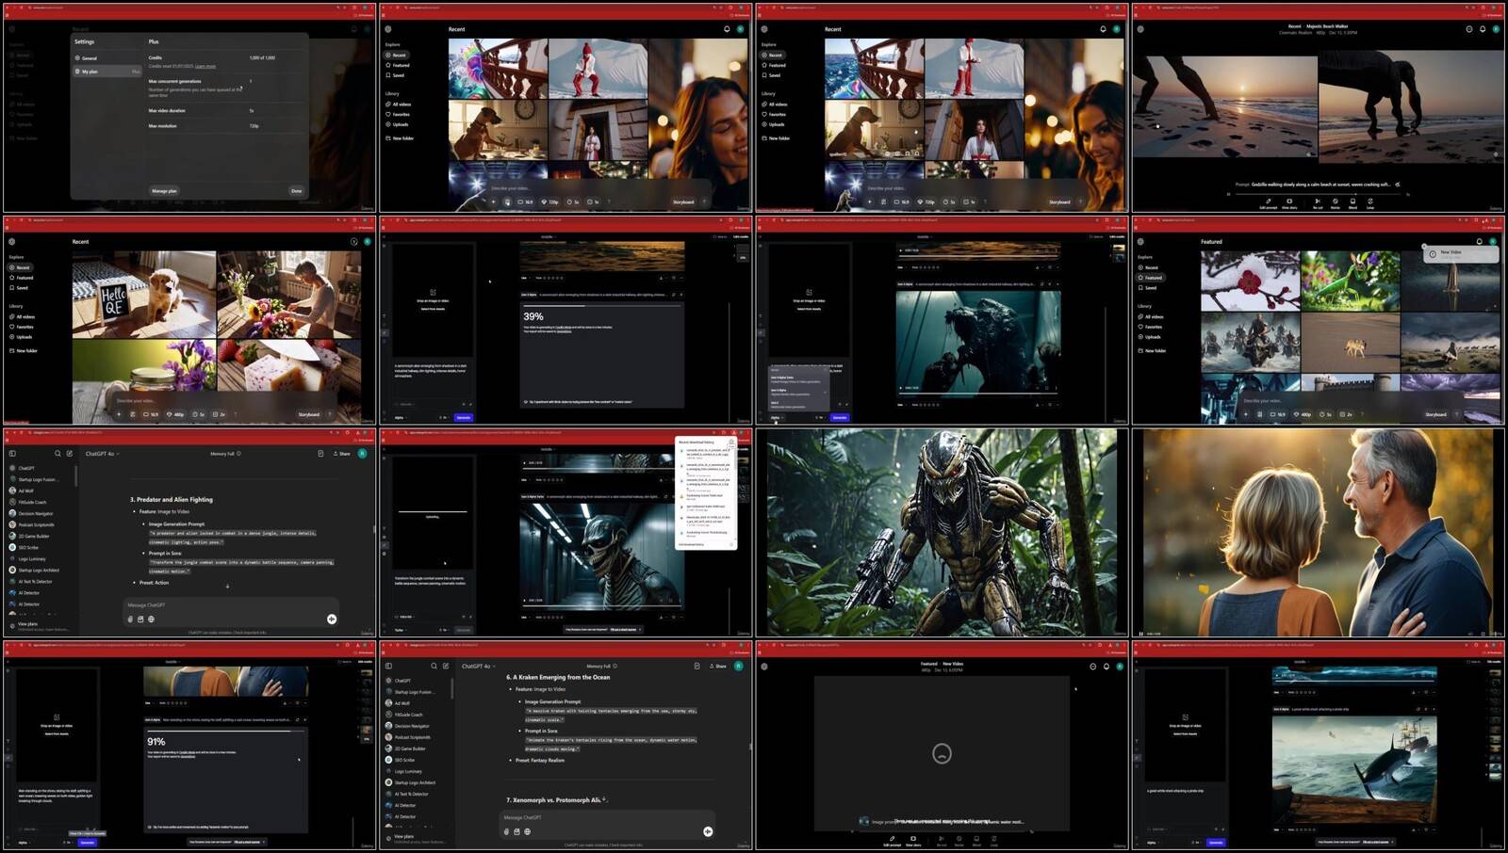The height and width of the screenshot is (853, 1508).
Task: Open the puppy with Hello QE sign thumbnail
Action: point(143,294)
